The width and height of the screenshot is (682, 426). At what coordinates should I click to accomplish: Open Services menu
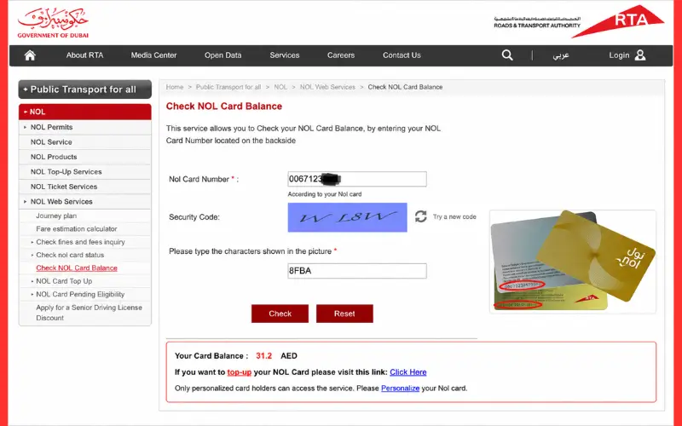pos(285,55)
